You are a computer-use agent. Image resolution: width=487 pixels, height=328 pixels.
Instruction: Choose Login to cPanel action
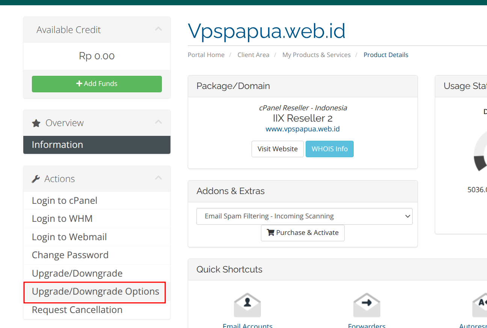click(x=65, y=200)
